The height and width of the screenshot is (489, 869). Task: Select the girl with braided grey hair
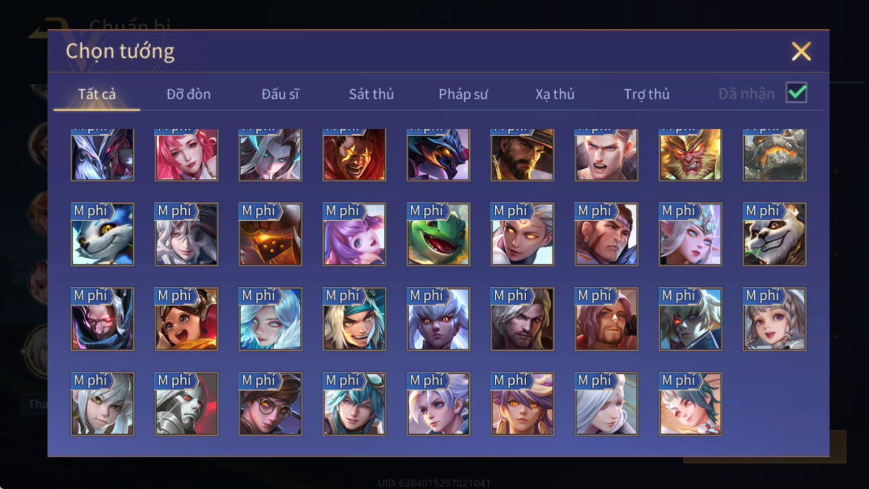tap(774, 319)
